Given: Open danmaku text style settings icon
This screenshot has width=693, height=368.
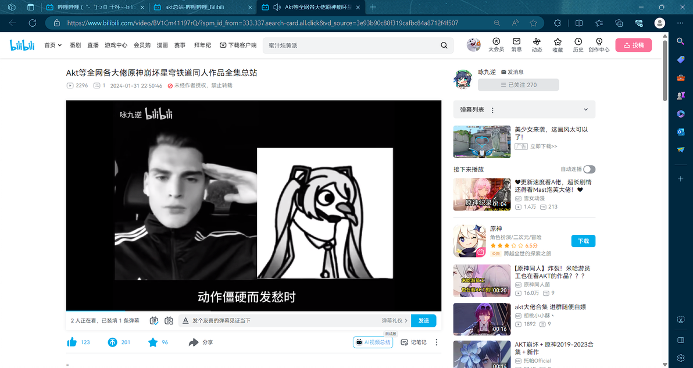Looking at the screenshot, I should click(x=185, y=321).
